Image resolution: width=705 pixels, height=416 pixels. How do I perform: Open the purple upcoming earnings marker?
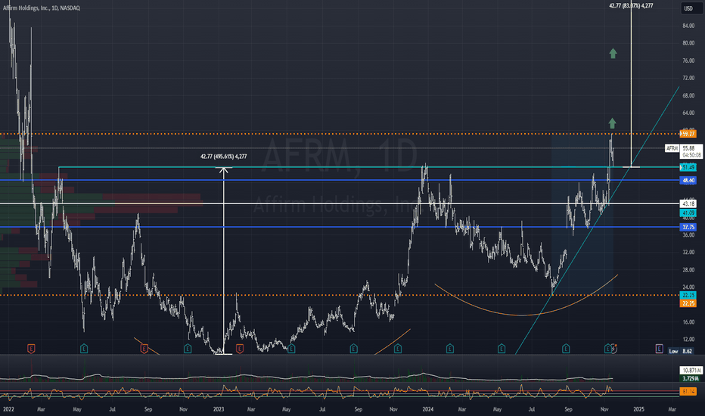659,348
